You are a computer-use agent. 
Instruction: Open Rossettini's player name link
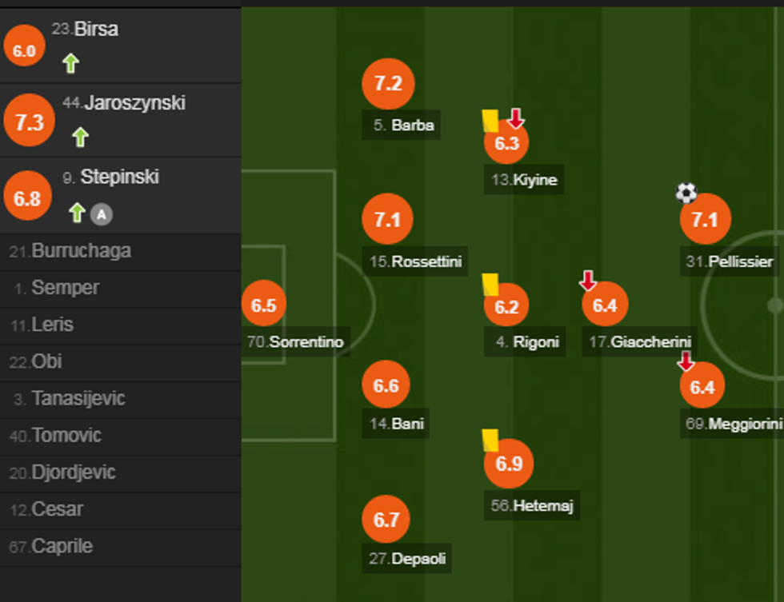pos(426,261)
